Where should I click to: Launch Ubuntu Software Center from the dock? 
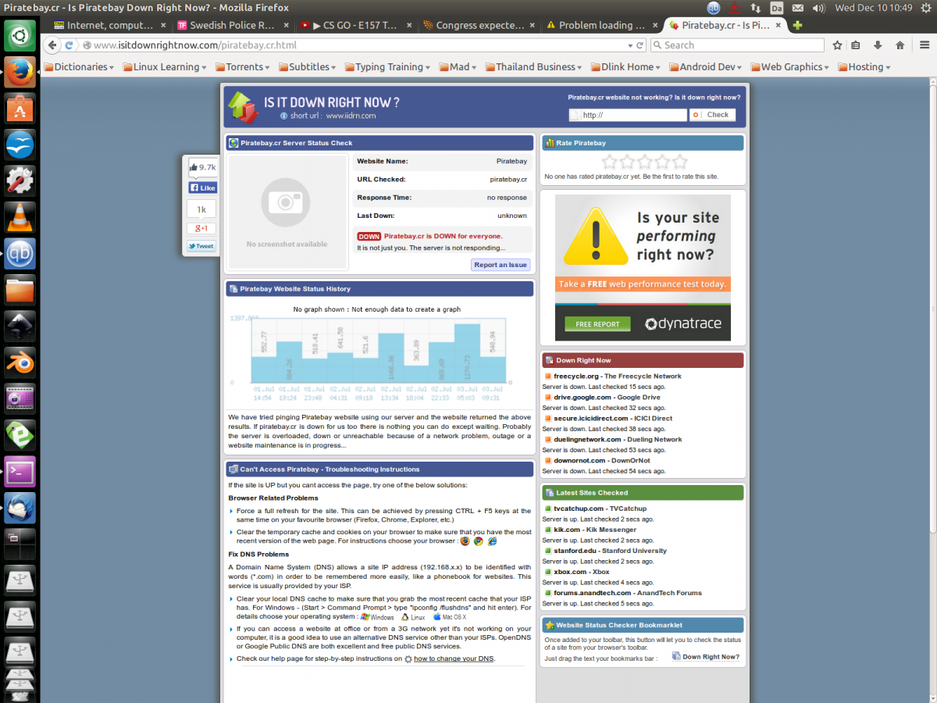[x=20, y=109]
